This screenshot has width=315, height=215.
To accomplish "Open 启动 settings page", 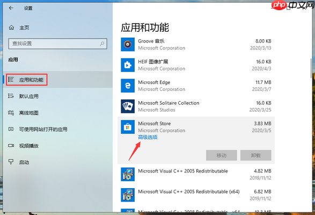I will click(x=24, y=162).
